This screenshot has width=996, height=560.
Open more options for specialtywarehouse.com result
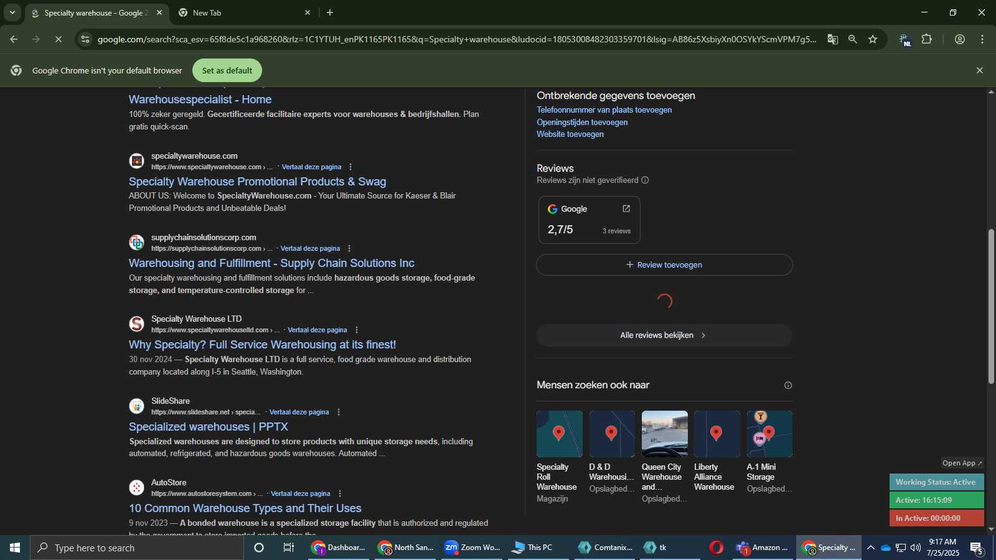[350, 167]
